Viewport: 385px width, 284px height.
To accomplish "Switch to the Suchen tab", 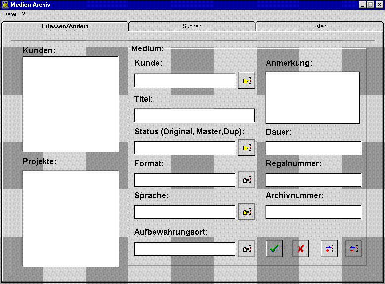I will 192,26.
